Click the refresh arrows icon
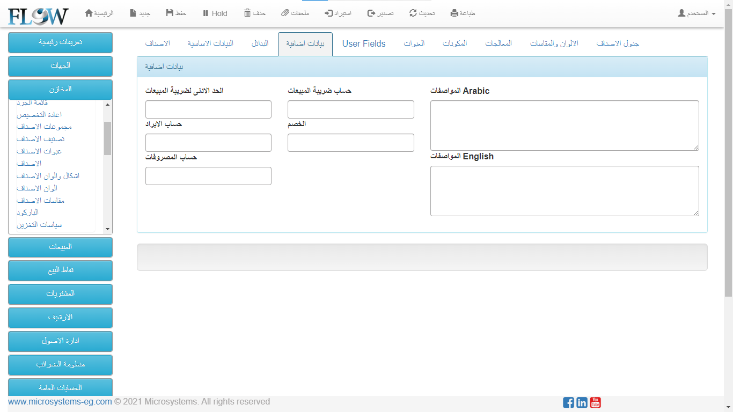Image resolution: width=733 pixels, height=412 pixels. click(x=413, y=13)
